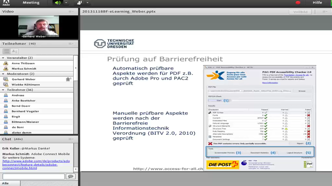Switch to attendee list view icon
The height and width of the screenshot is (186, 332).
coord(7,51)
